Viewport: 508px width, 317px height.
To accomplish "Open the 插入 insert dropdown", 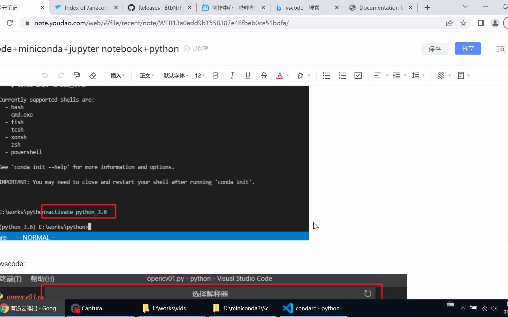I will pos(117,75).
